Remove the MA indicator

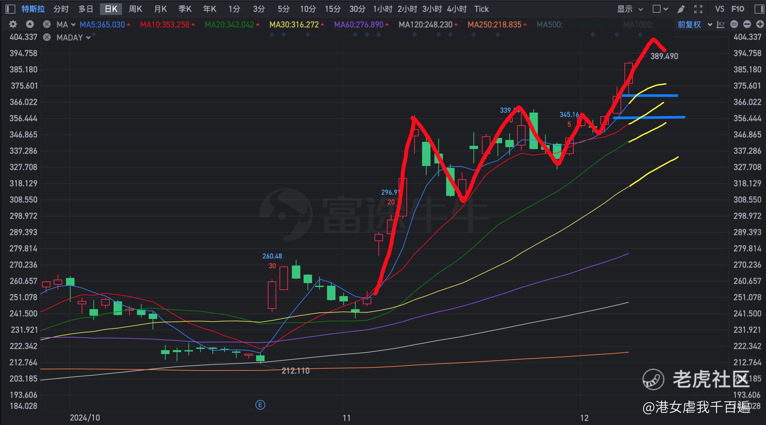click(47, 24)
